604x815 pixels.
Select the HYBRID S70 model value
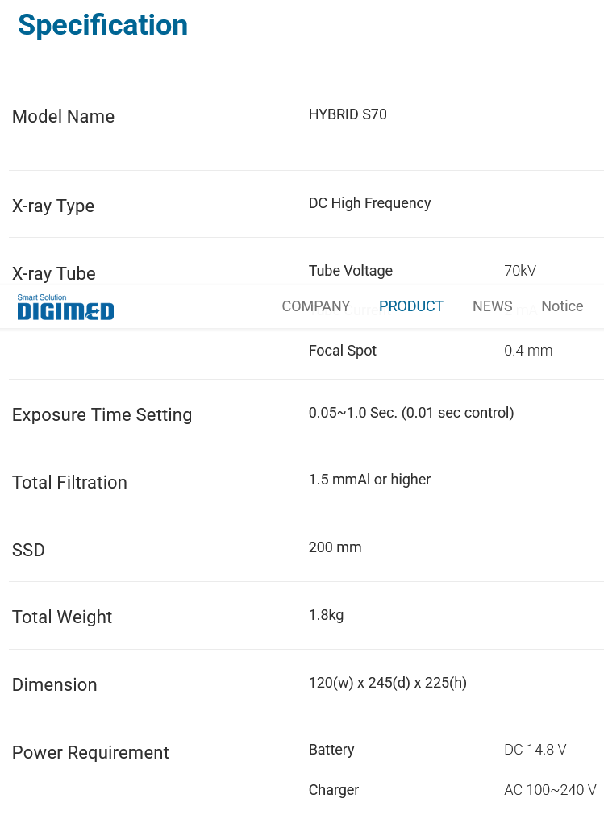pos(348,114)
